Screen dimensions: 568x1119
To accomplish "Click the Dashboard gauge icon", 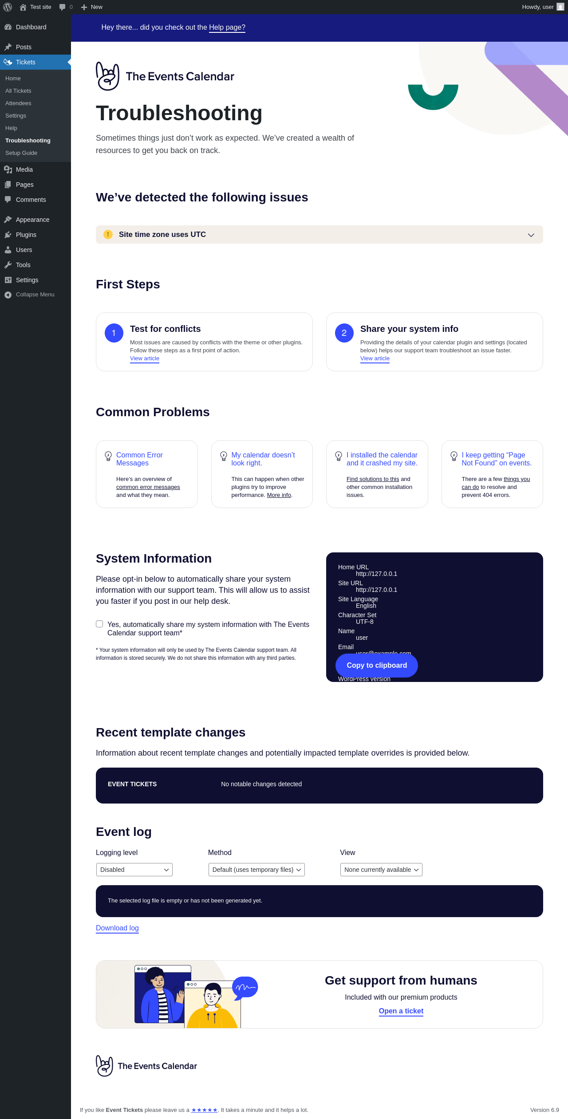I will click(8, 27).
